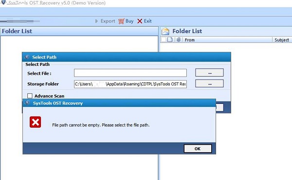This screenshot has width=292, height=180.
Task: Click the attachment paperclip column header
Action: coord(179,40)
